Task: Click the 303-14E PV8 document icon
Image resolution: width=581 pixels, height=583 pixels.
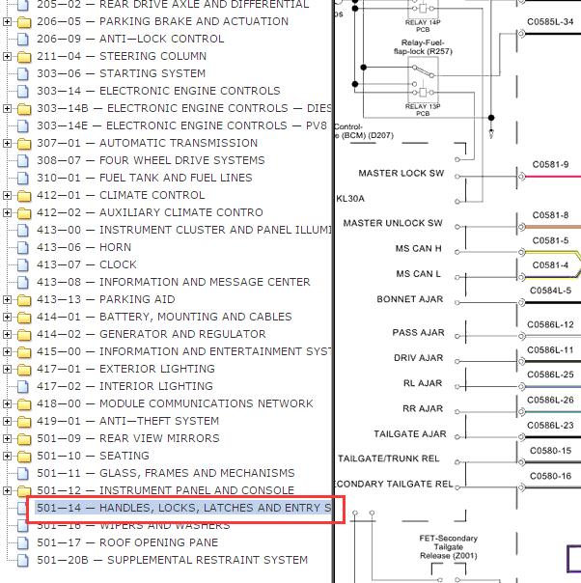Action: [23, 126]
